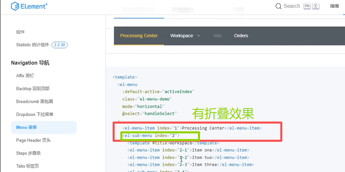Click the item two code line

(x=188, y=158)
